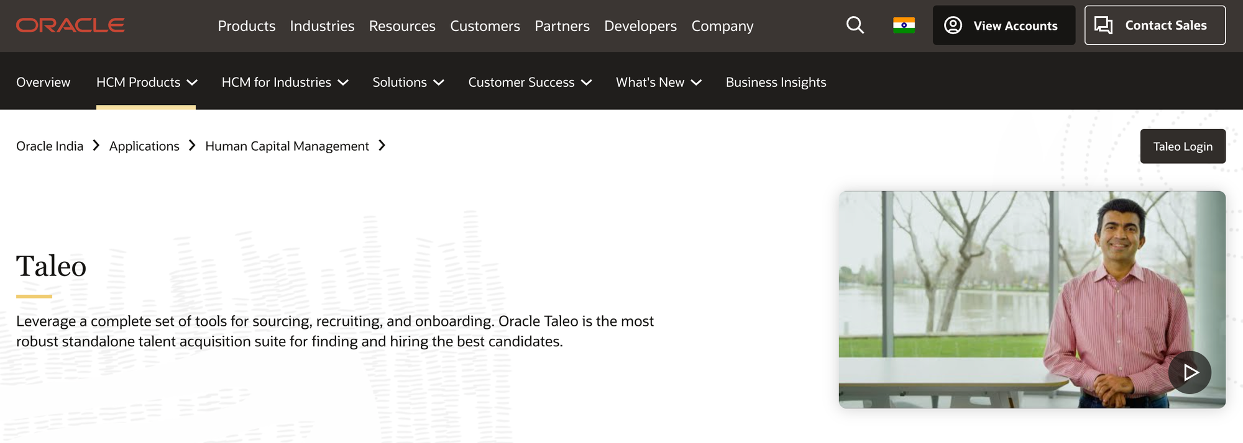Follow the Applications breadcrumb link

pyautogui.click(x=144, y=146)
